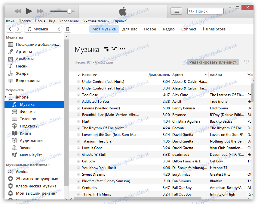
Task: Select "Артисты" microphone item in sidebar
Action: tap(34, 52)
